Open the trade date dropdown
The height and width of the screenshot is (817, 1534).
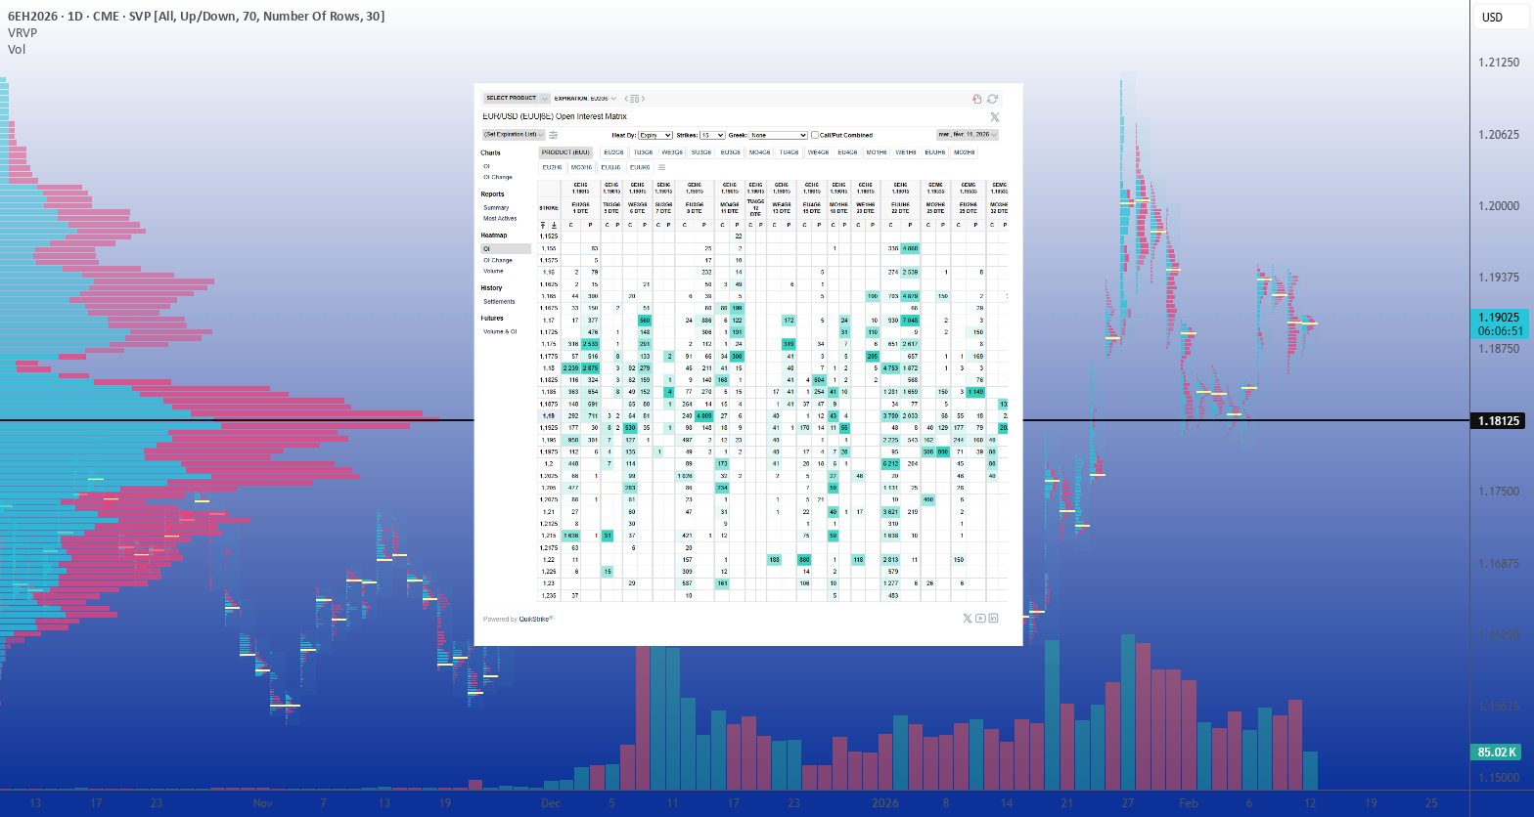point(967,134)
